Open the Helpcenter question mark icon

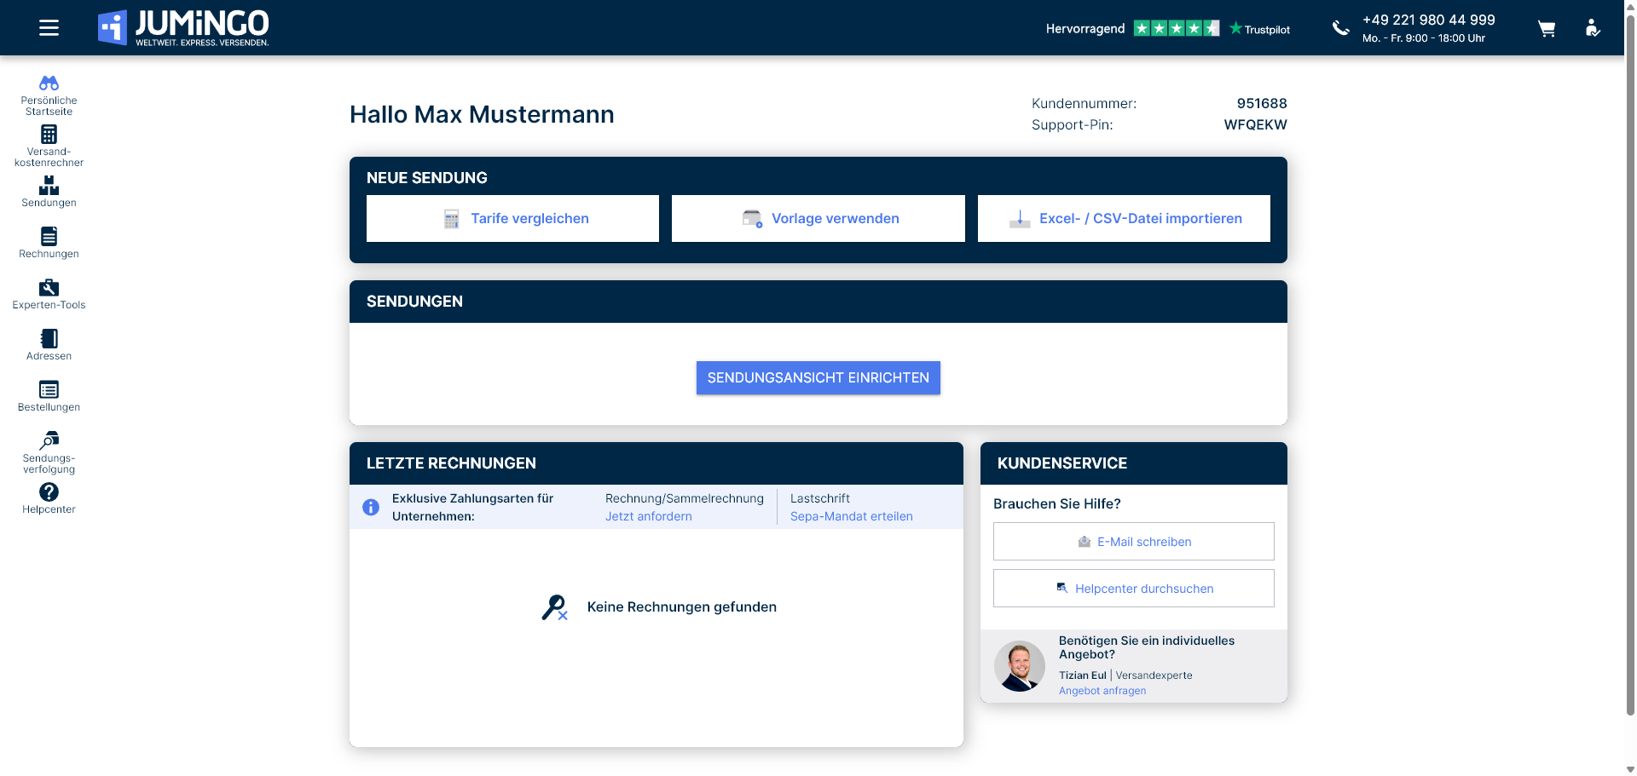pyautogui.click(x=49, y=492)
